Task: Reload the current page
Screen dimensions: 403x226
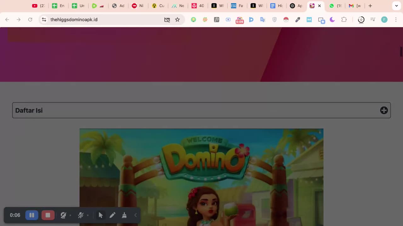Action: point(30,19)
